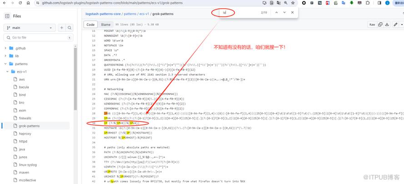404x184 pixels.
Task: Click the '# Networking' comment line
Action: (x=113, y=89)
